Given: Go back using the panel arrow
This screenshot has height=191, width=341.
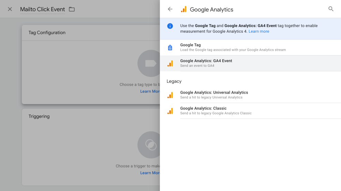Looking at the screenshot, I should pos(170,9).
